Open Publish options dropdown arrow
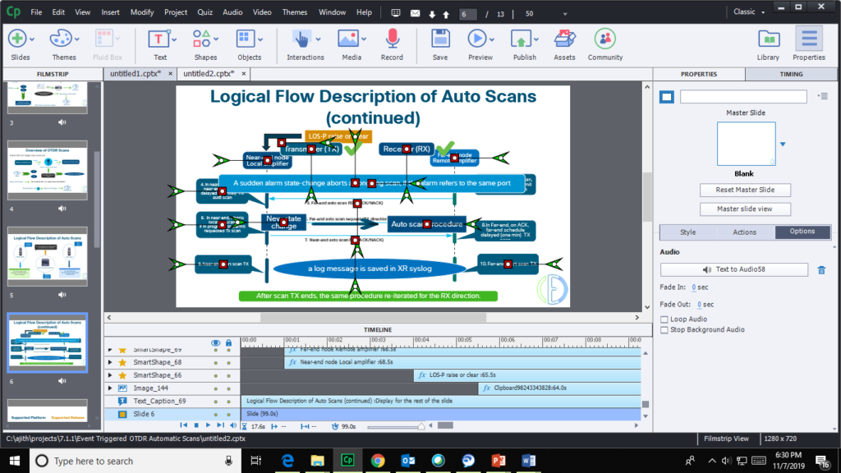The height and width of the screenshot is (473, 841). click(x=535, y=39)
